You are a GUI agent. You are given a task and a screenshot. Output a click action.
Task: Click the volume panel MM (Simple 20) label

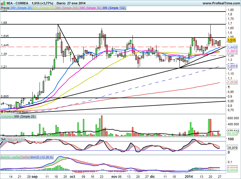click(25, 116)
